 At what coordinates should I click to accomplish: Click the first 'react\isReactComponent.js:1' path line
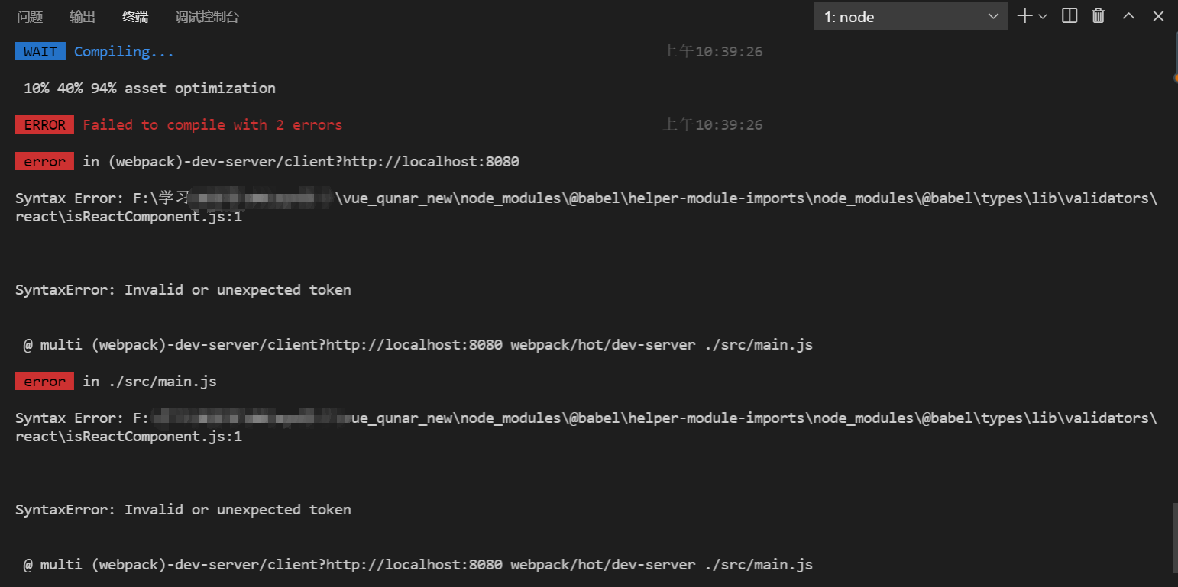click(x=129, y=217)
